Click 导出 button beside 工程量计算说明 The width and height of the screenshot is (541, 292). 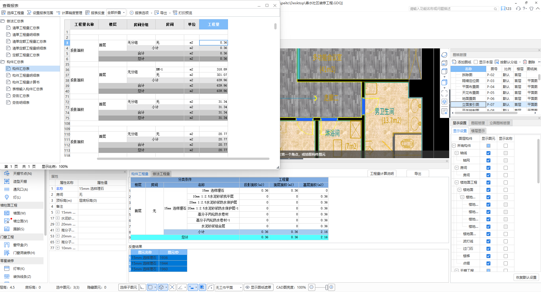pos(418,173)
